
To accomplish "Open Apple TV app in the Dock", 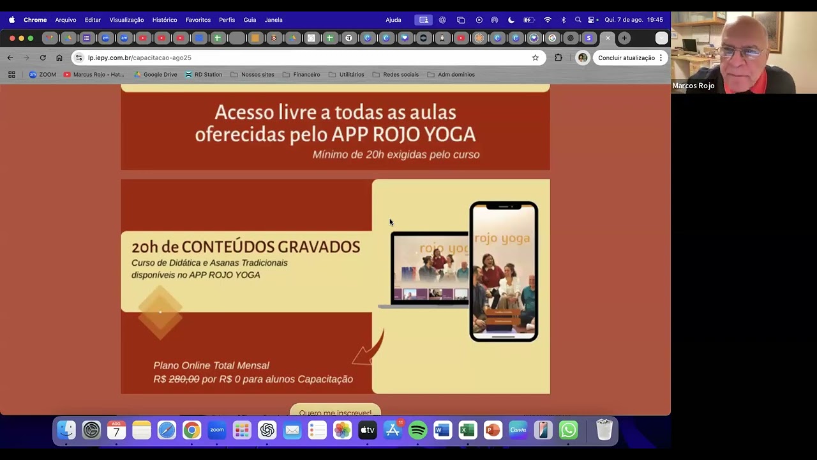I will [368, 431].
